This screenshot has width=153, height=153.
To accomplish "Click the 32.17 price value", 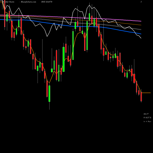I will [x=146, y=114].
